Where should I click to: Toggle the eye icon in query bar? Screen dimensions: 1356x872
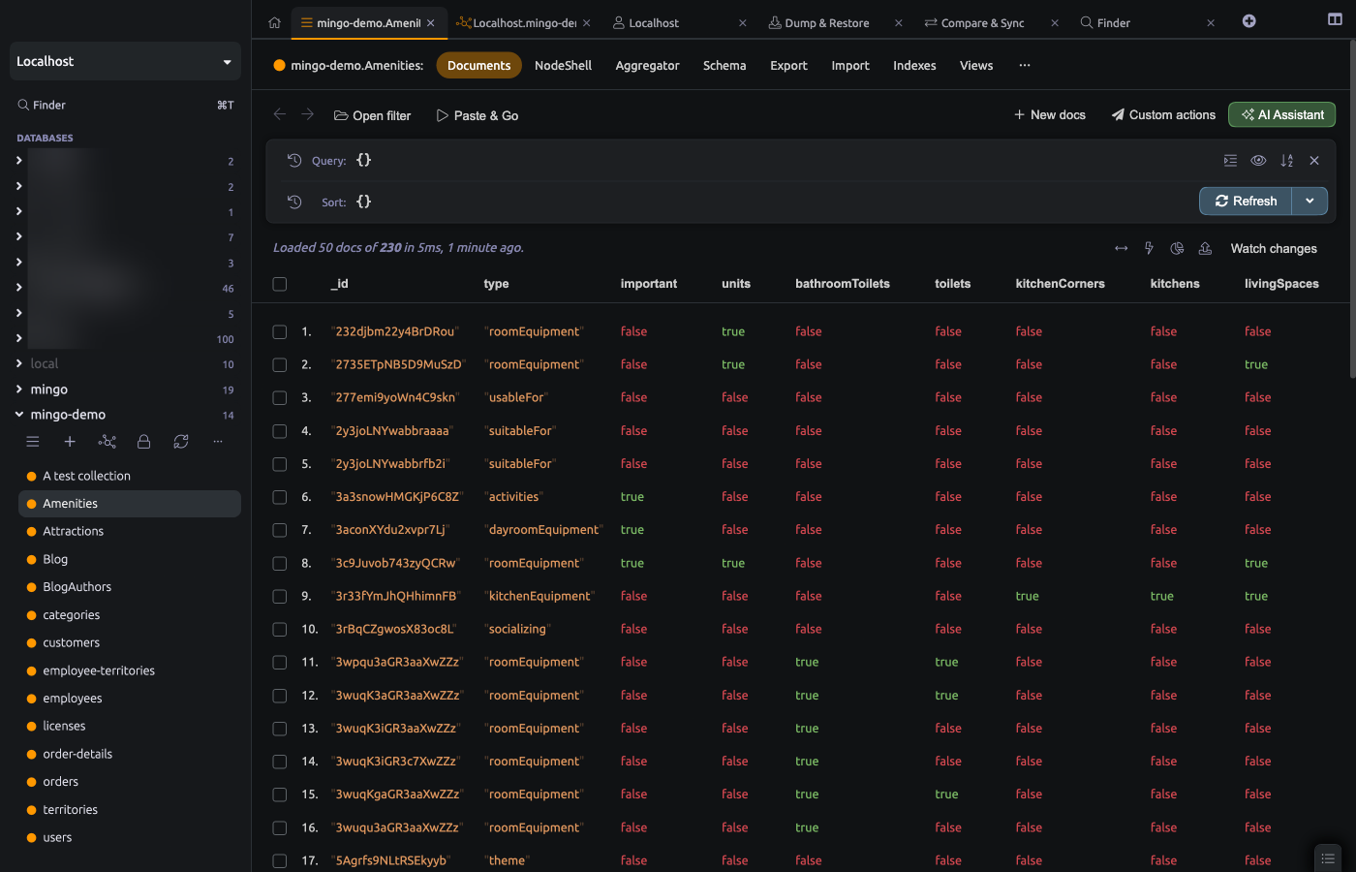click(x=1258, y=161)
